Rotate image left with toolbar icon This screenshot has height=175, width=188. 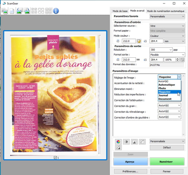(19, 11)
